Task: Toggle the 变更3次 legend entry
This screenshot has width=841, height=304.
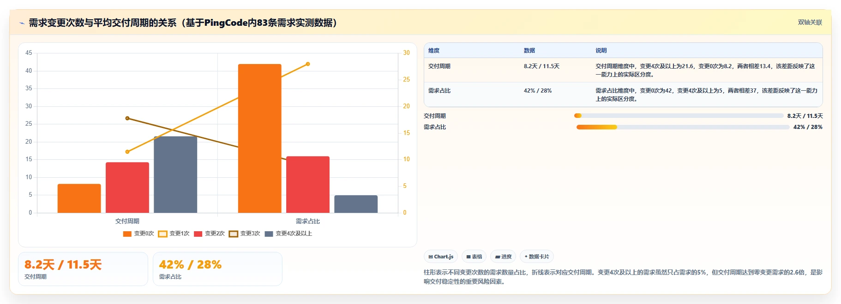Action: pos(245,234)
